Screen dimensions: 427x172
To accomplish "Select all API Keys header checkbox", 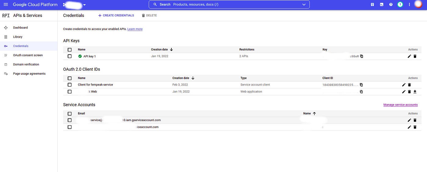I will pos(70,50).
